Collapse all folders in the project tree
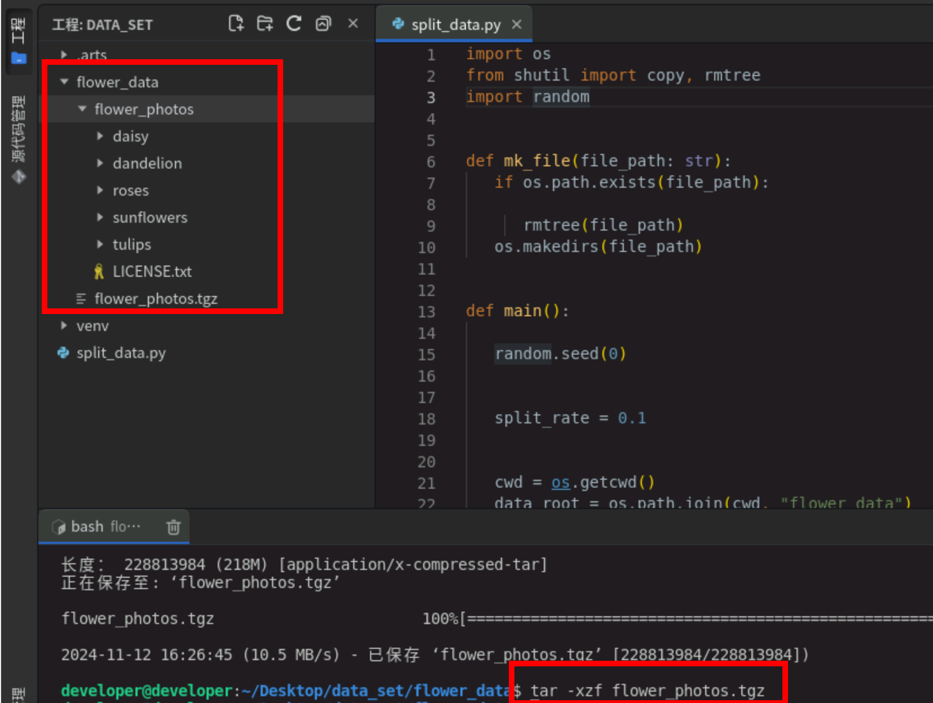Screen dimensions: 933x703 (x=323, y=24)
